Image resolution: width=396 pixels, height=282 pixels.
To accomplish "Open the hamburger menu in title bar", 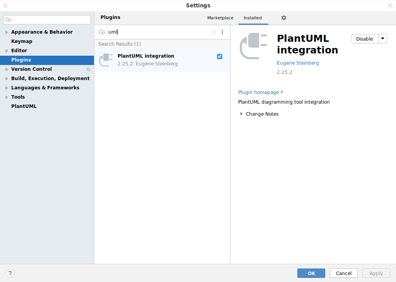I will click(x=5, y=5).
